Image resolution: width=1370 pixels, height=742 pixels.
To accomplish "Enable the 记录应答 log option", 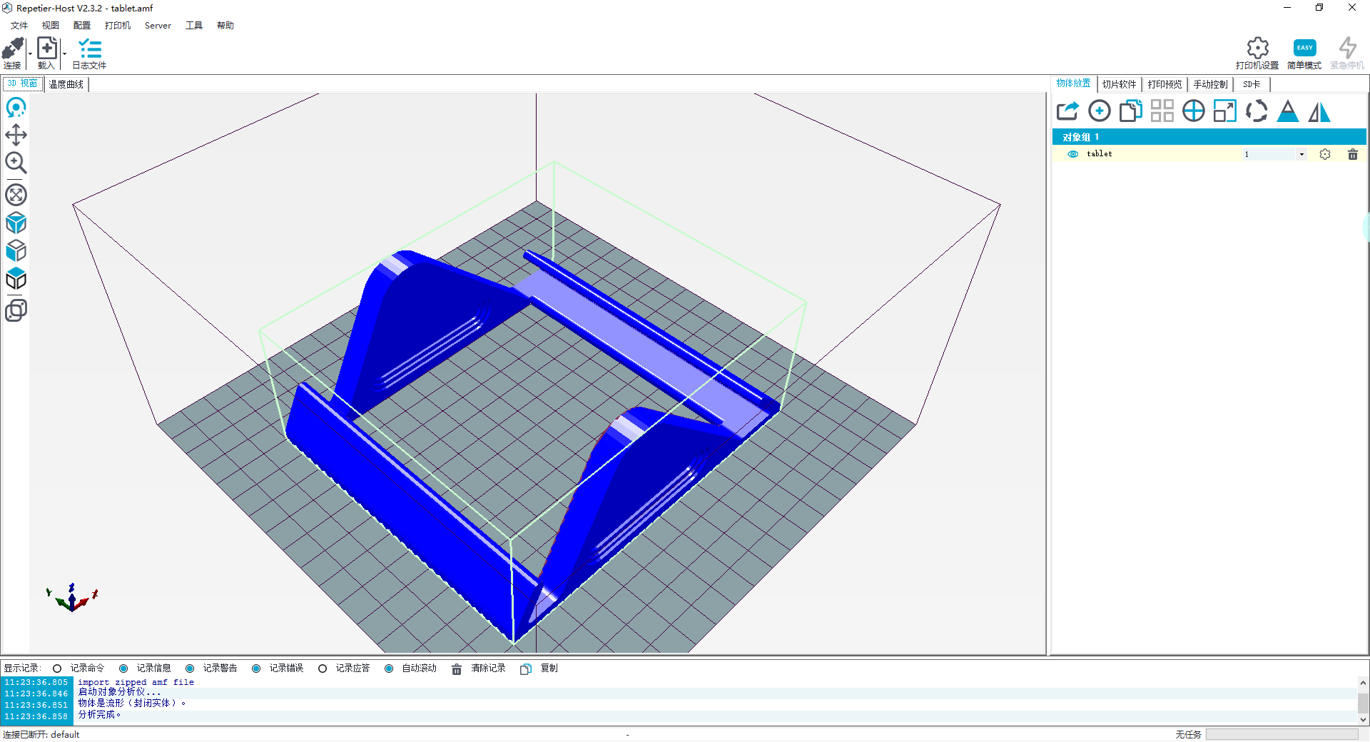I will coord(323,669).
